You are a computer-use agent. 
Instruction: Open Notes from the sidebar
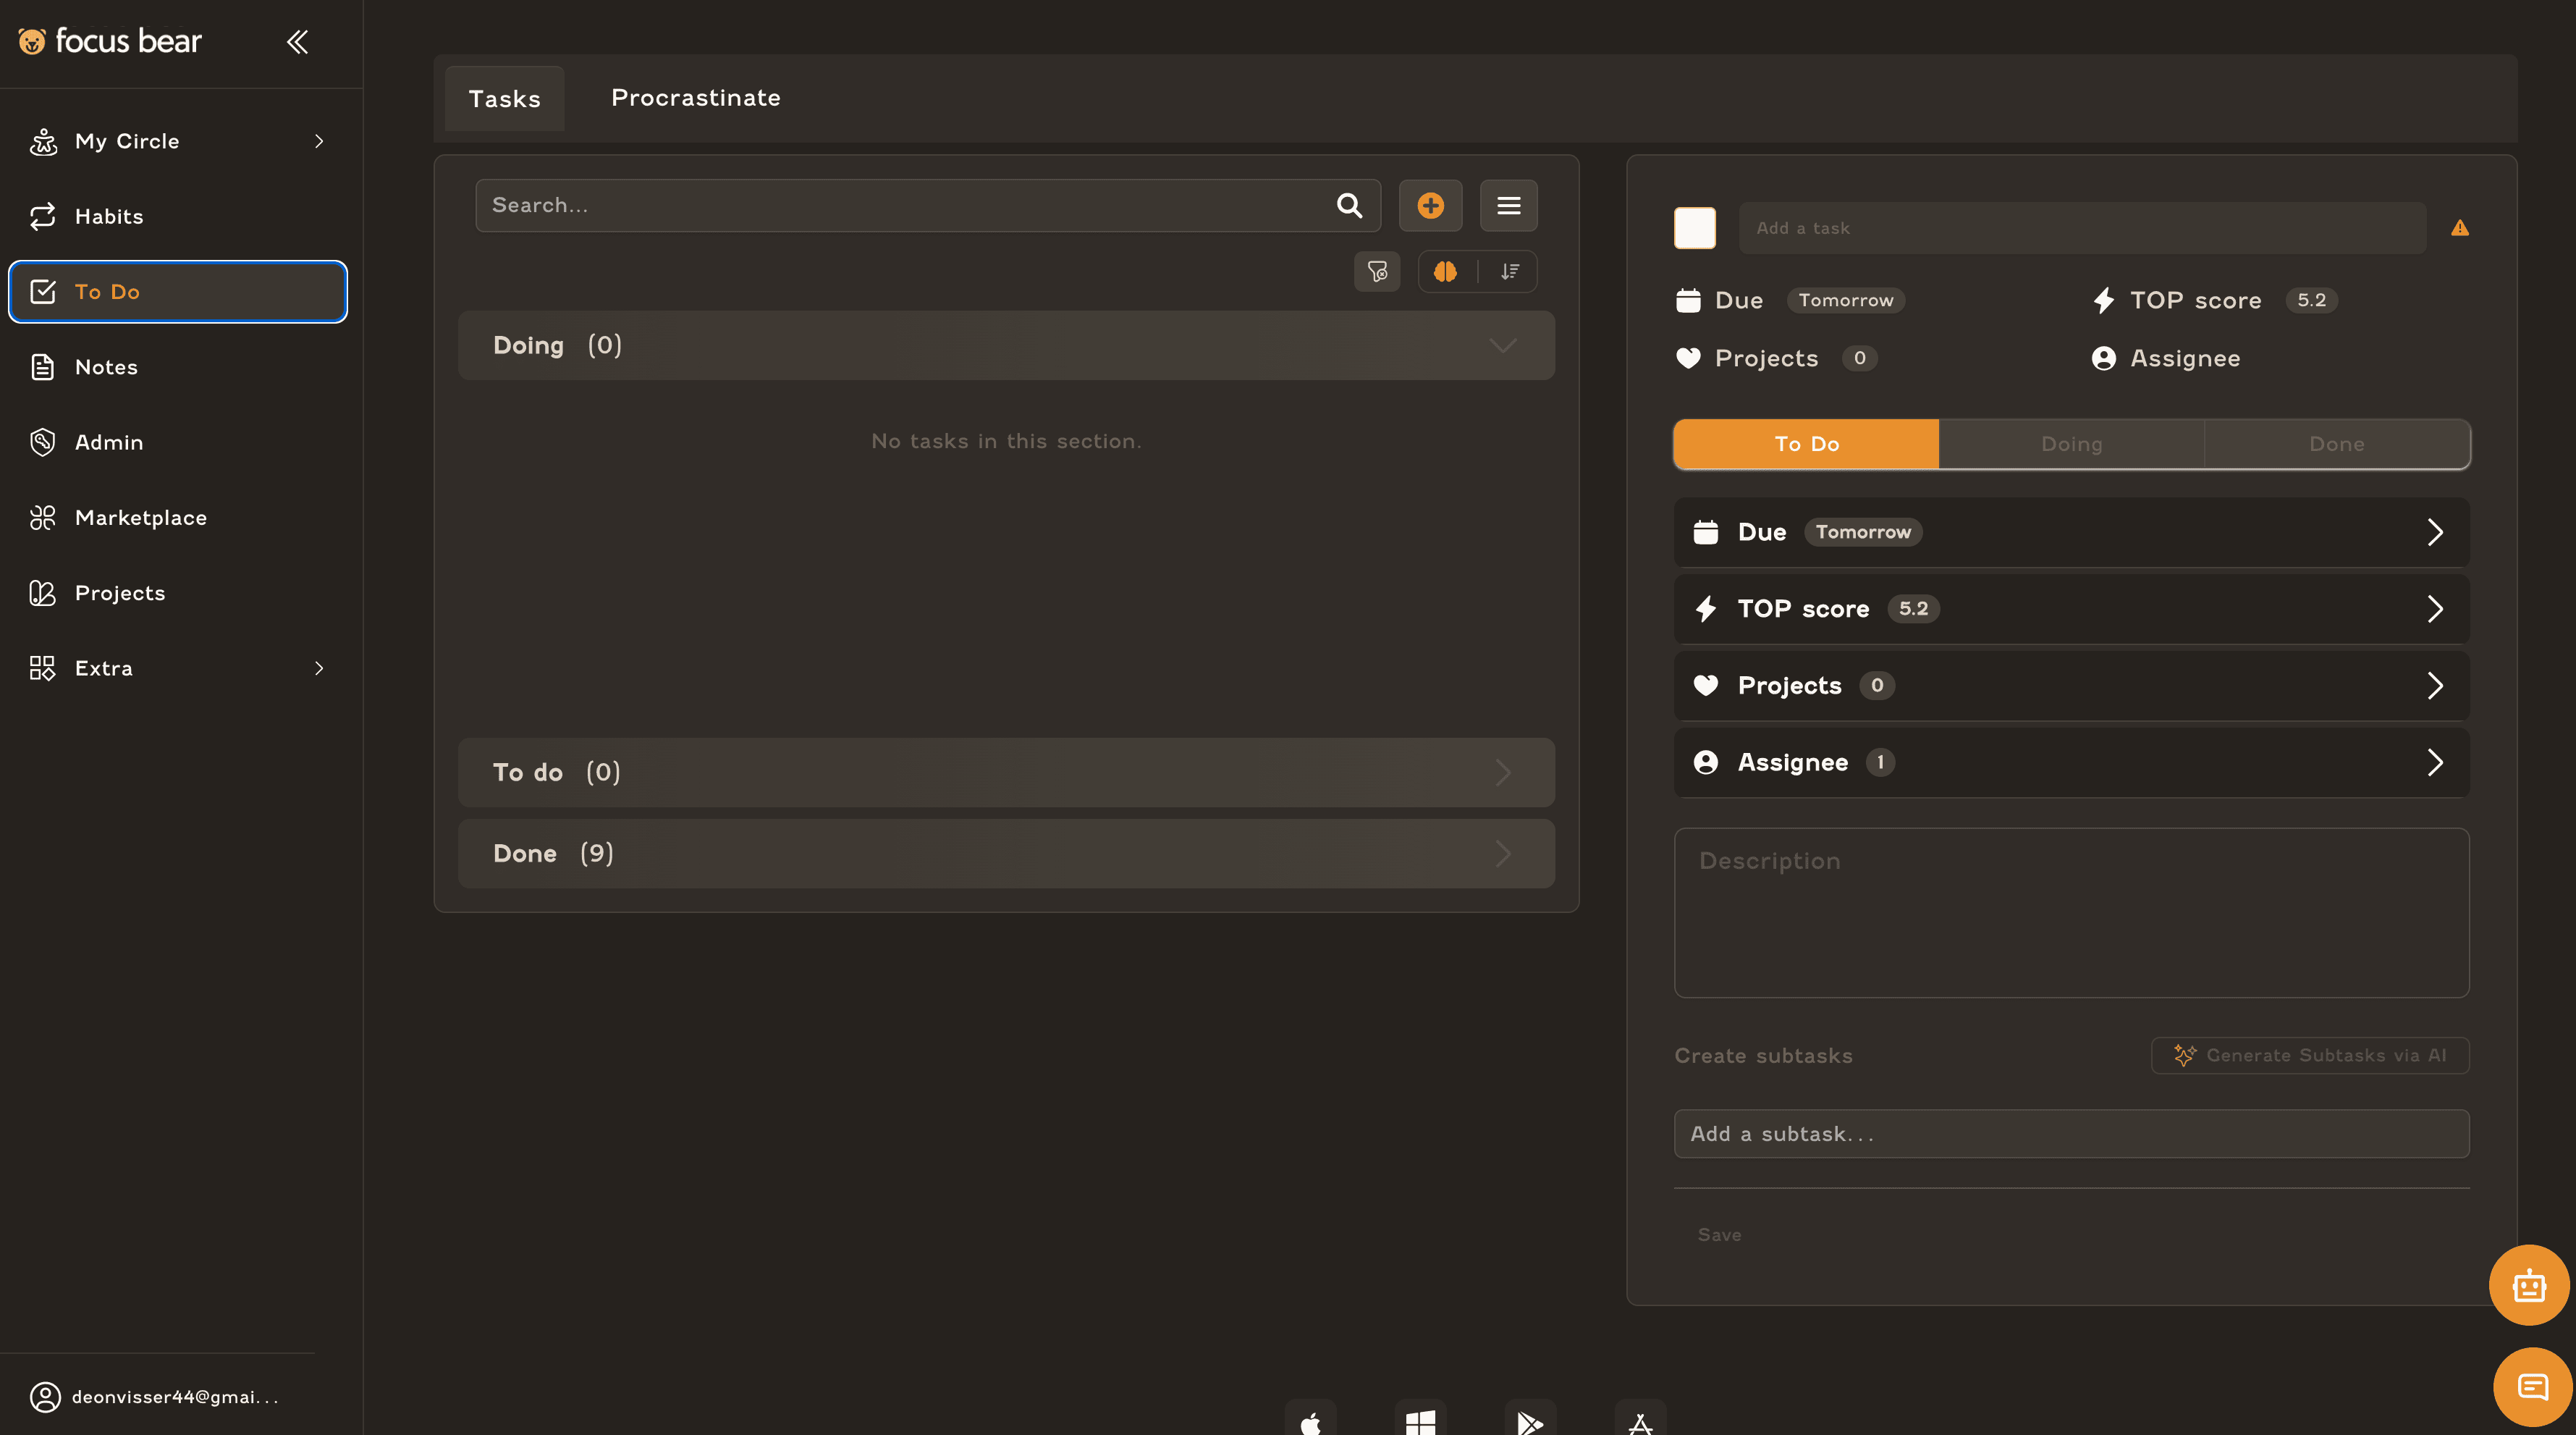pos(106,366)
